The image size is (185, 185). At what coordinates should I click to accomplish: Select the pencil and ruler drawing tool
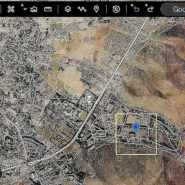coord(11,9)
